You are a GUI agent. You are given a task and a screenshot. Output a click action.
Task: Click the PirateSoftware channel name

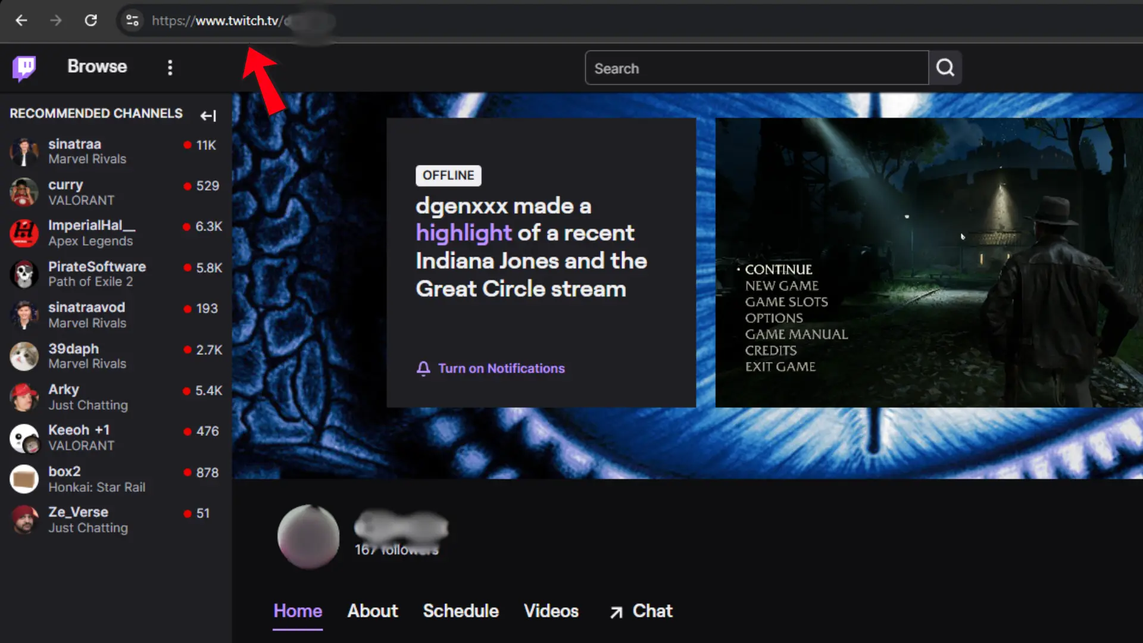pos(97,267)
